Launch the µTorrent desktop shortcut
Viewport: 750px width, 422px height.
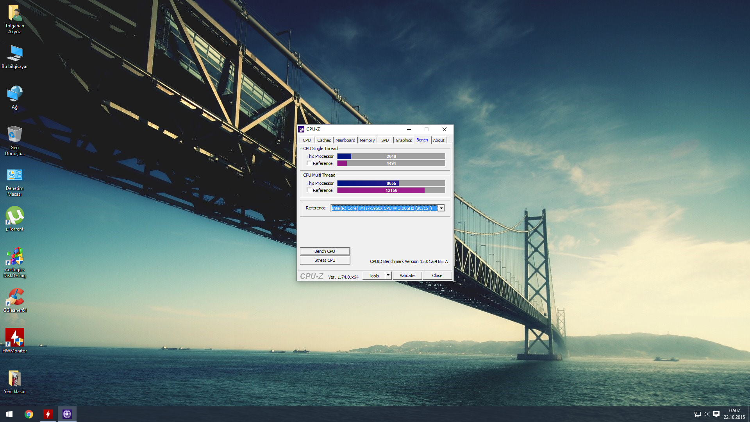coord(14,219)
